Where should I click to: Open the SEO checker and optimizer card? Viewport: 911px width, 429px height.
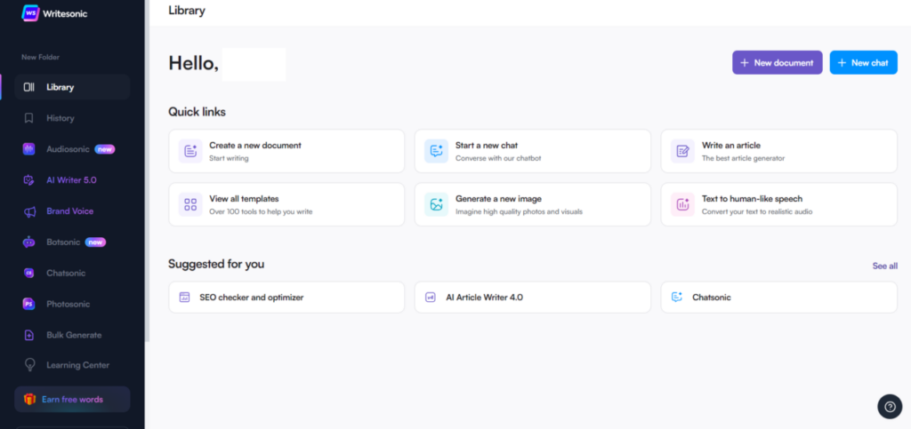pyautogui.click(x=286, y=298)
